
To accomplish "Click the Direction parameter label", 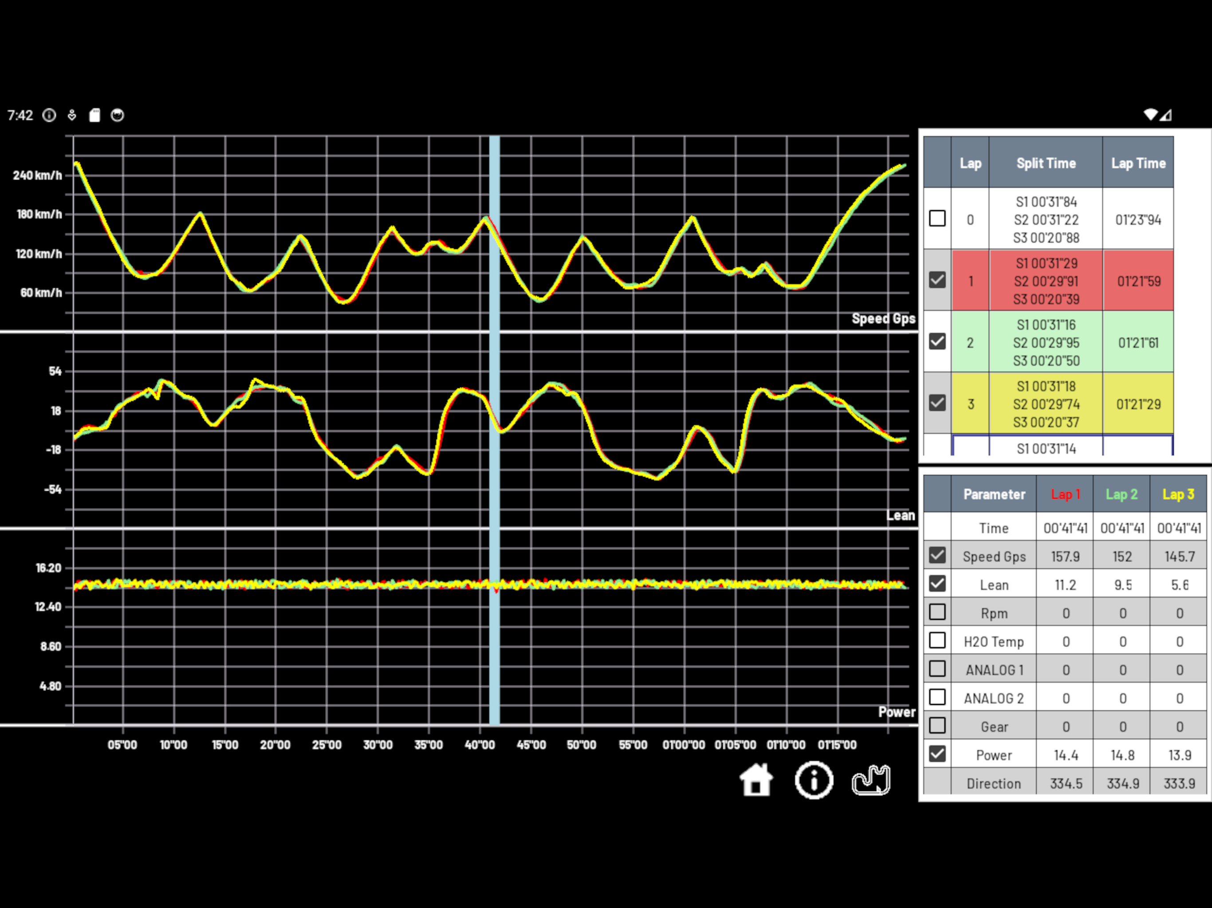I will click(x=993, y=784).
